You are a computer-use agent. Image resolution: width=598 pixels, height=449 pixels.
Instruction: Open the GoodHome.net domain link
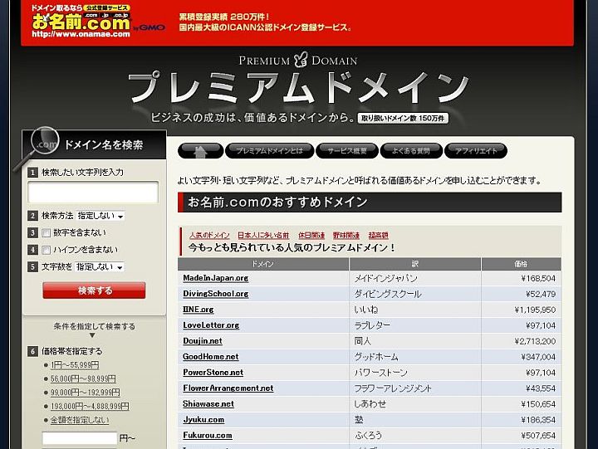click(210, 357)
